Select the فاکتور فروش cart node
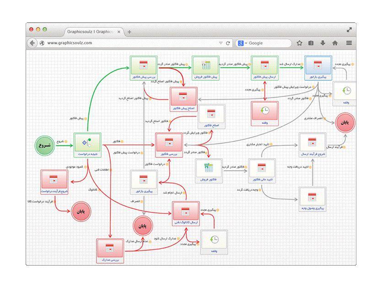Screen dimensions: 383x294 click(209, 171)
